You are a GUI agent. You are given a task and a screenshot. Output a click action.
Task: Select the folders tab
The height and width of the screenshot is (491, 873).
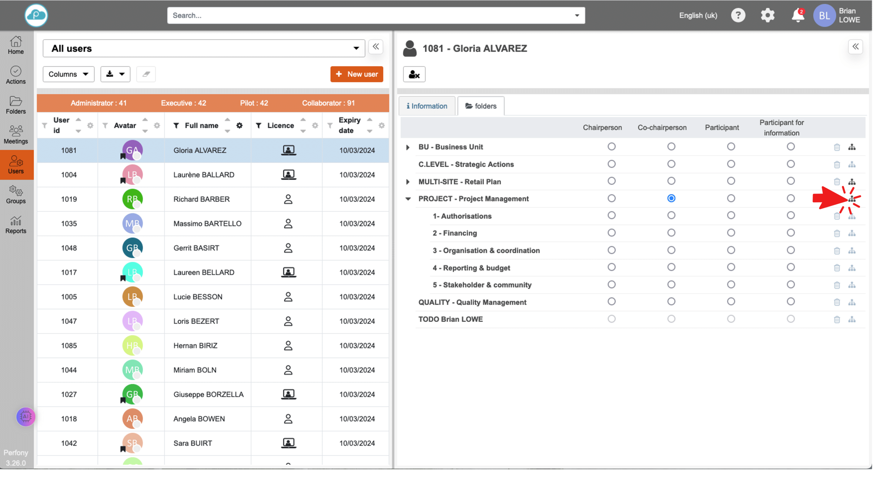coord(480,106)
